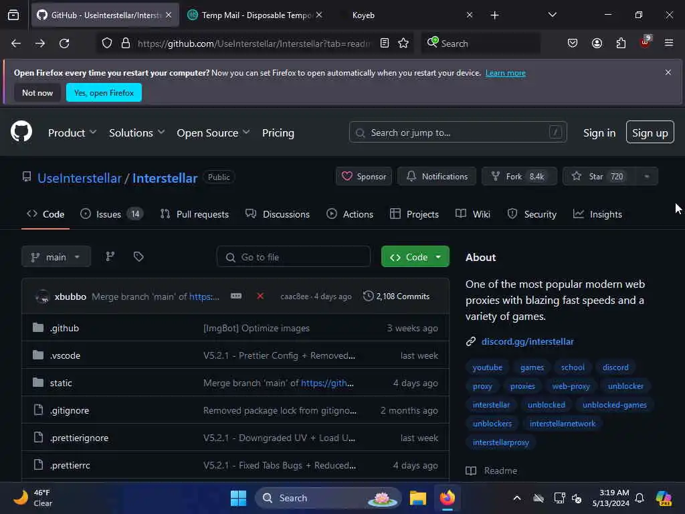Dismiss the Firefox restart notification bar
The image size is (685, 514).
click(x=668, y=72)
